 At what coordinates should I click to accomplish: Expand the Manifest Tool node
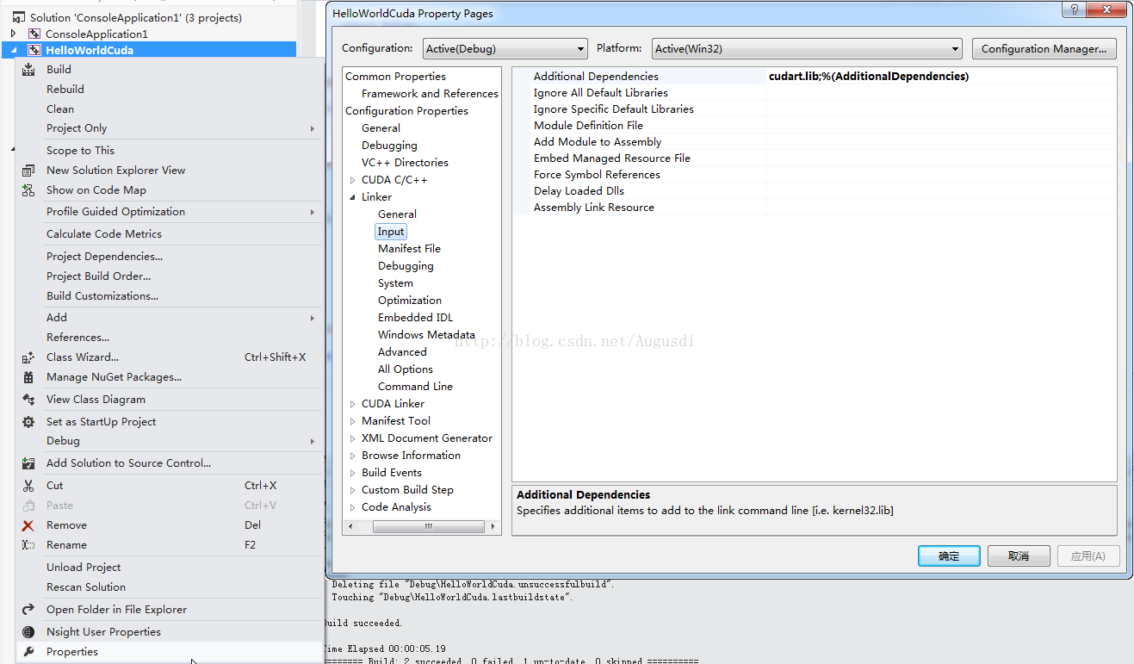pos(353,421)
